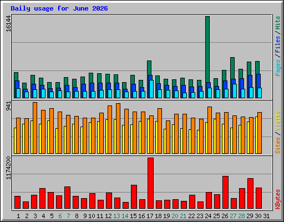Click the red KBytes bar for day 7
Viewport: 284px width, 222px height.
[67, 198]
